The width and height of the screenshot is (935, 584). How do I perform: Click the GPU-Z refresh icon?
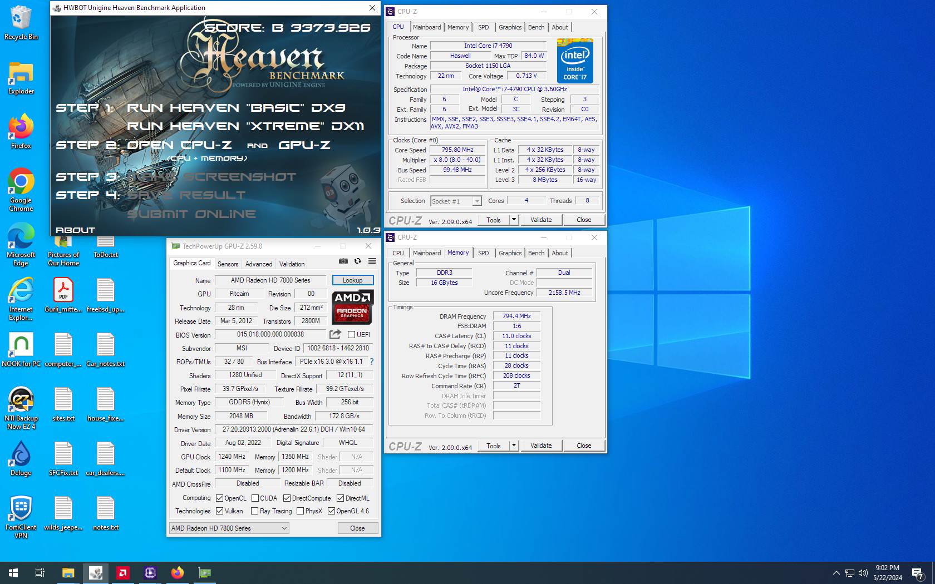358,261
